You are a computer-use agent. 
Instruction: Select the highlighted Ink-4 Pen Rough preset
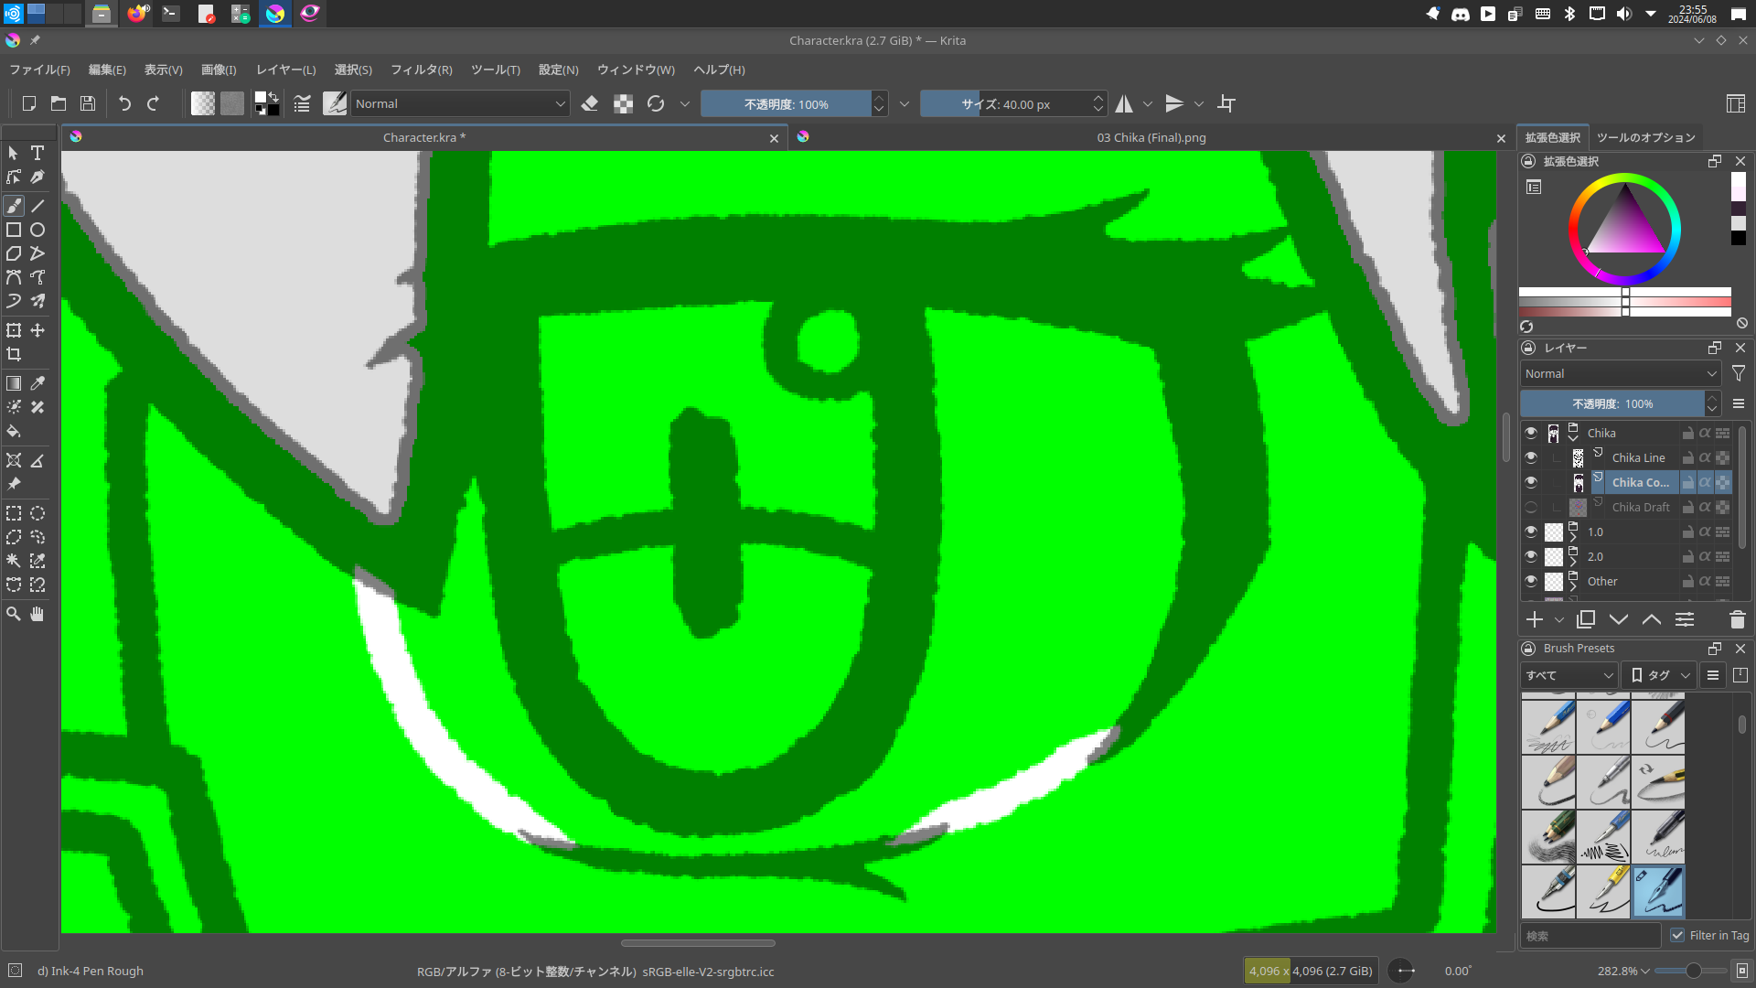point(1658,891)
